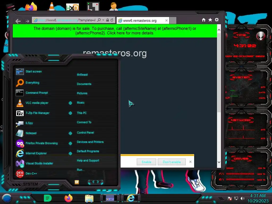Image resolution: width=272 pixels, height=204 pixels.
Task: Click the Start orb on taskbar
Action: pyautogui.click(x=7, y=198)
